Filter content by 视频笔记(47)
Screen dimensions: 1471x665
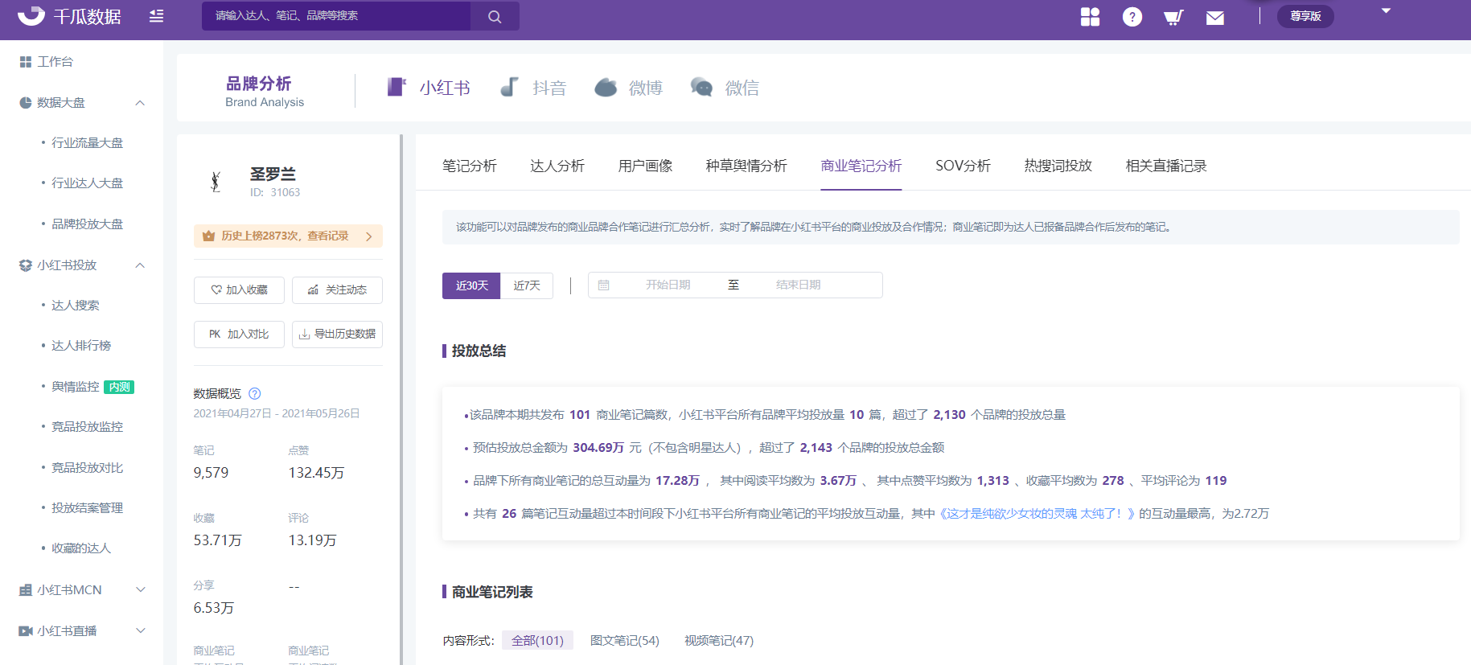coord(719,641)
